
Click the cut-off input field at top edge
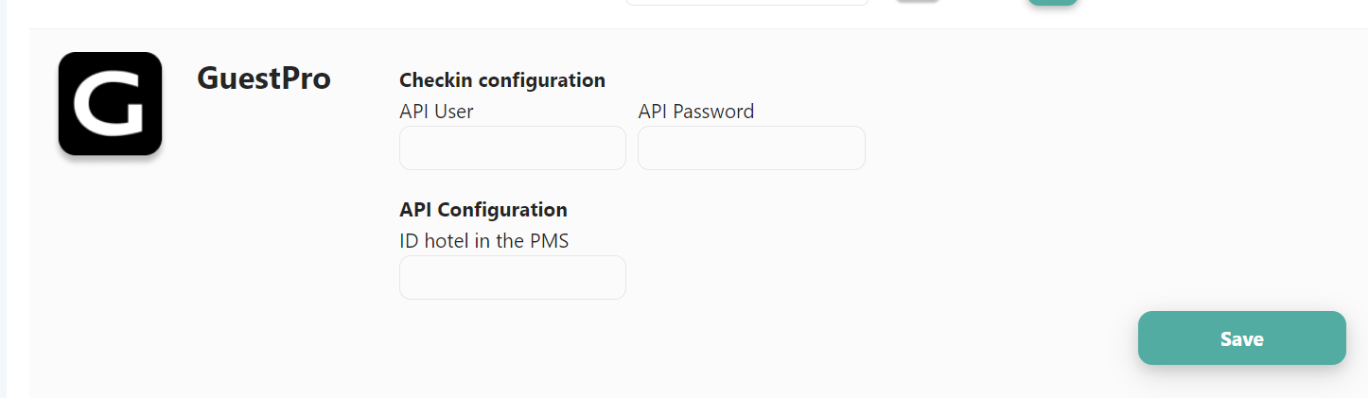point(747,3)
